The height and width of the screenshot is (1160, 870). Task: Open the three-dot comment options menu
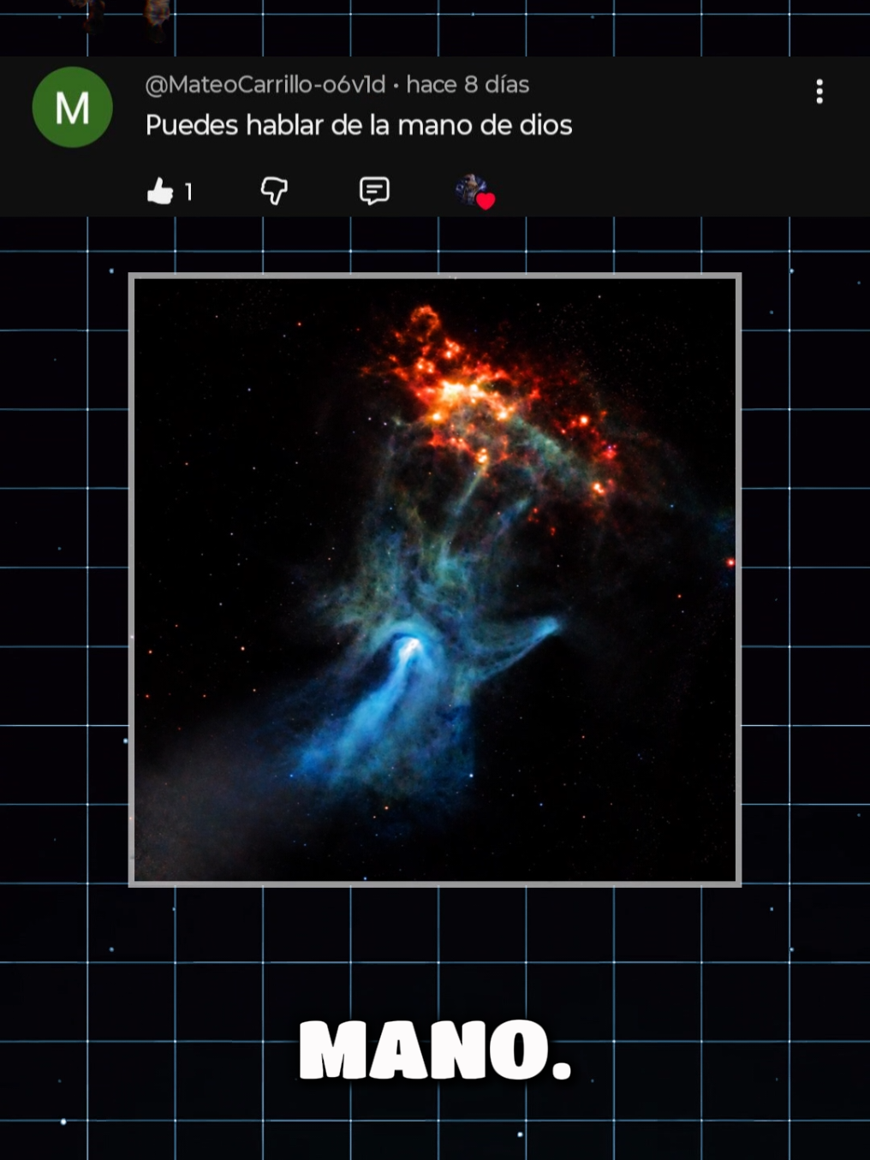pos(819,92)
